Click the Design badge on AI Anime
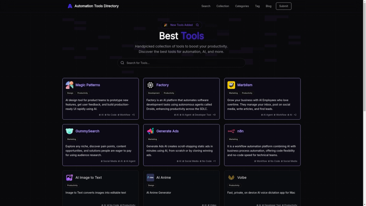This screenshot has width=366, height=206. tap(151, 186)
